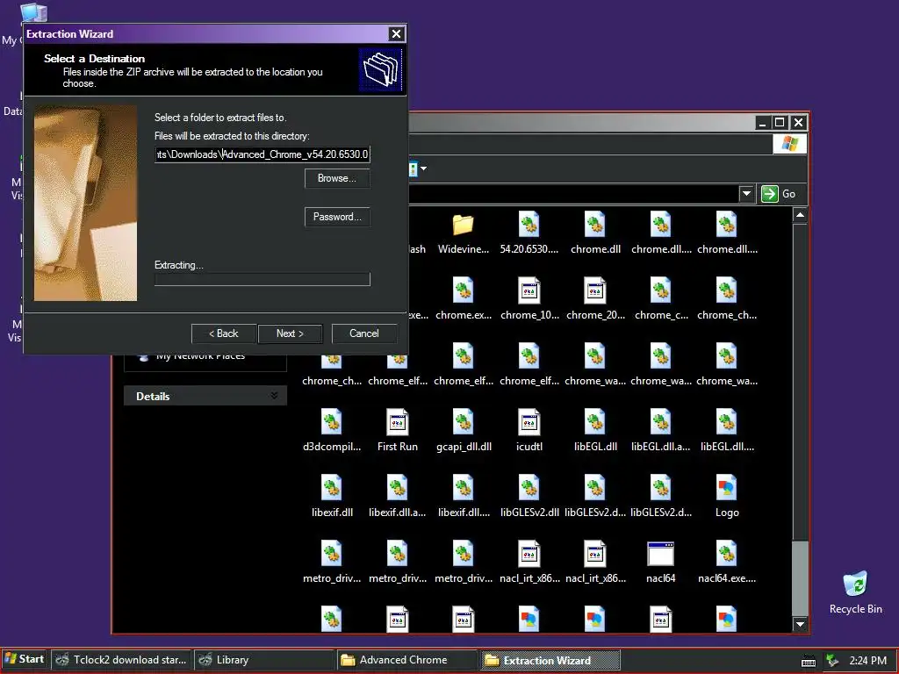Select the gcapi_dll.dll file icon
The width and height of the screenshot is (899, 674).
[463, 422]
